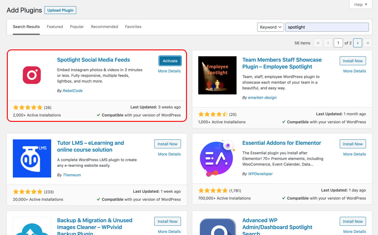
Task: Install the Team Members Staff Showcase plugin
Action: point(353,61)
